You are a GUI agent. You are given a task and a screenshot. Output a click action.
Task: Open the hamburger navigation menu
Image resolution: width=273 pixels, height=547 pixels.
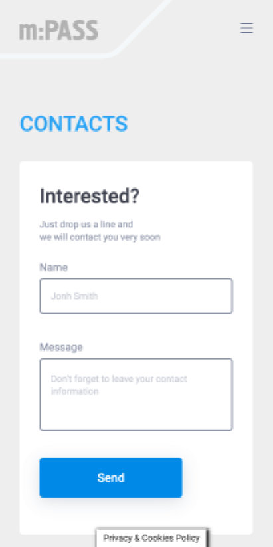click(x=246, y=28)
